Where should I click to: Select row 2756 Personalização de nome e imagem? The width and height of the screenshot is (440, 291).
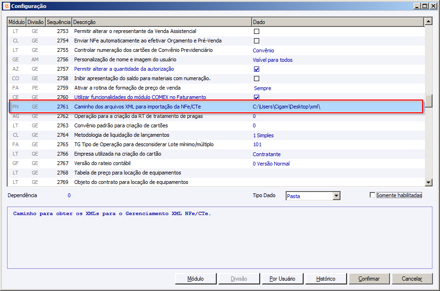tap(216, 60)
